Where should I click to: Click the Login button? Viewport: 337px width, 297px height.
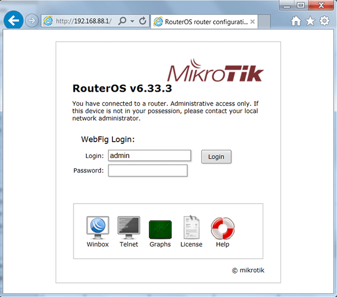[216, 157]
